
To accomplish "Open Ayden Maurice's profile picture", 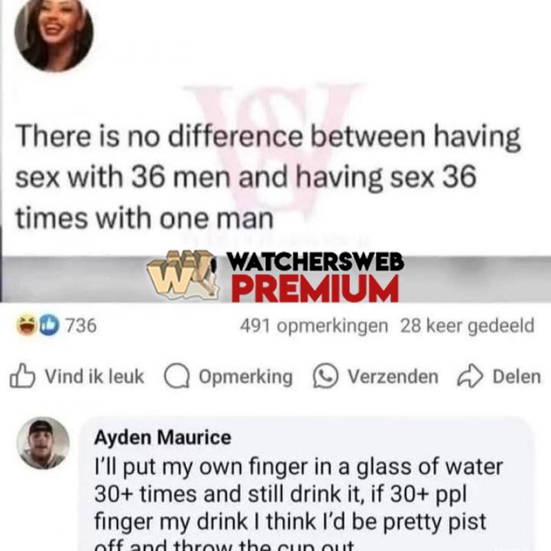I will [x=43, y=443].
